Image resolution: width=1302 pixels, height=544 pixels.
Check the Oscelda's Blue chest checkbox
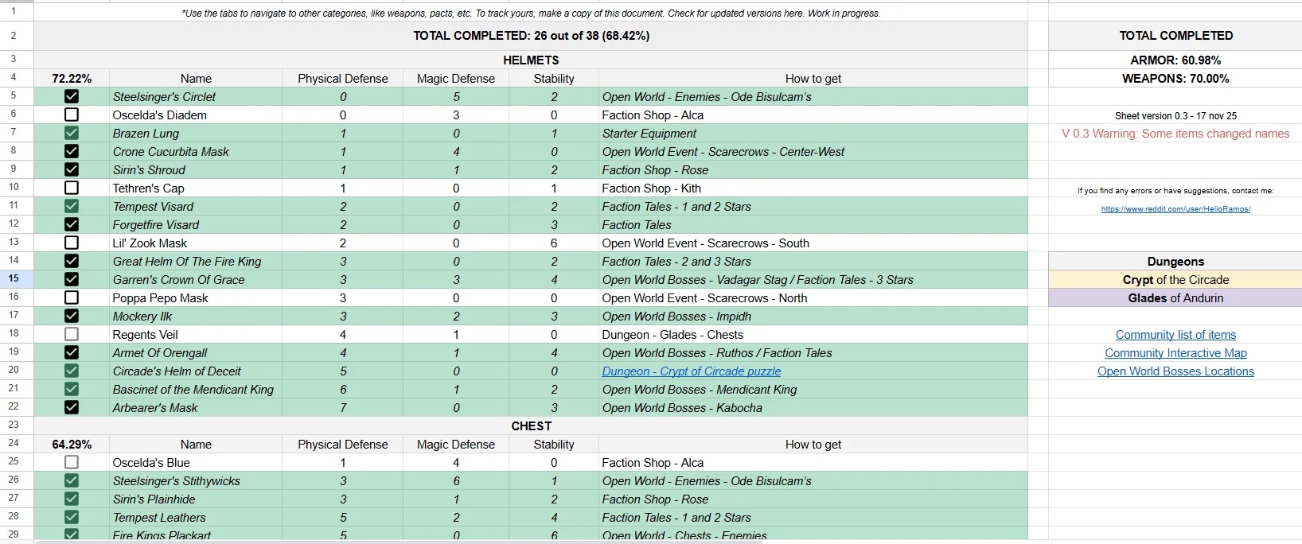click(x=72, y=462)
